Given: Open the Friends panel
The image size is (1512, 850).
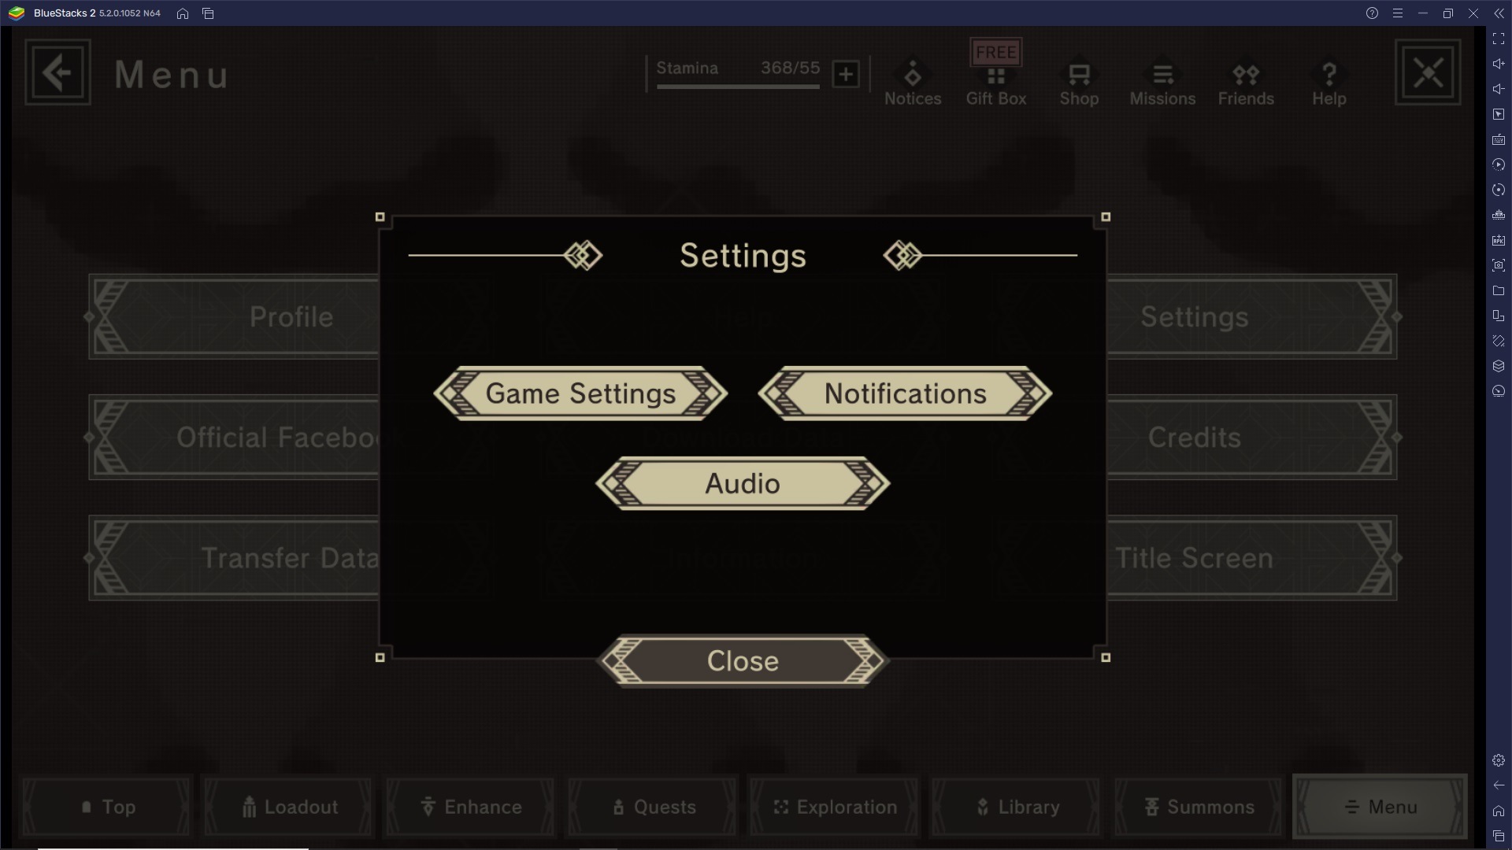Looking at the screenshot, I should (1245, 81).
